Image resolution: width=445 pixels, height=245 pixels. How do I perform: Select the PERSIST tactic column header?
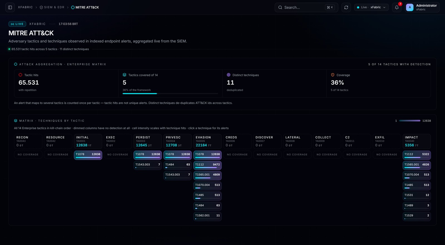pyautogui.click(x=148, y=141)
